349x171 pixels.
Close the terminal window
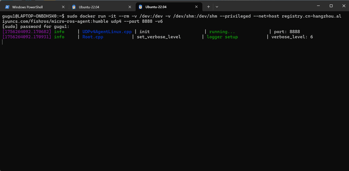[x=343, y=6]
